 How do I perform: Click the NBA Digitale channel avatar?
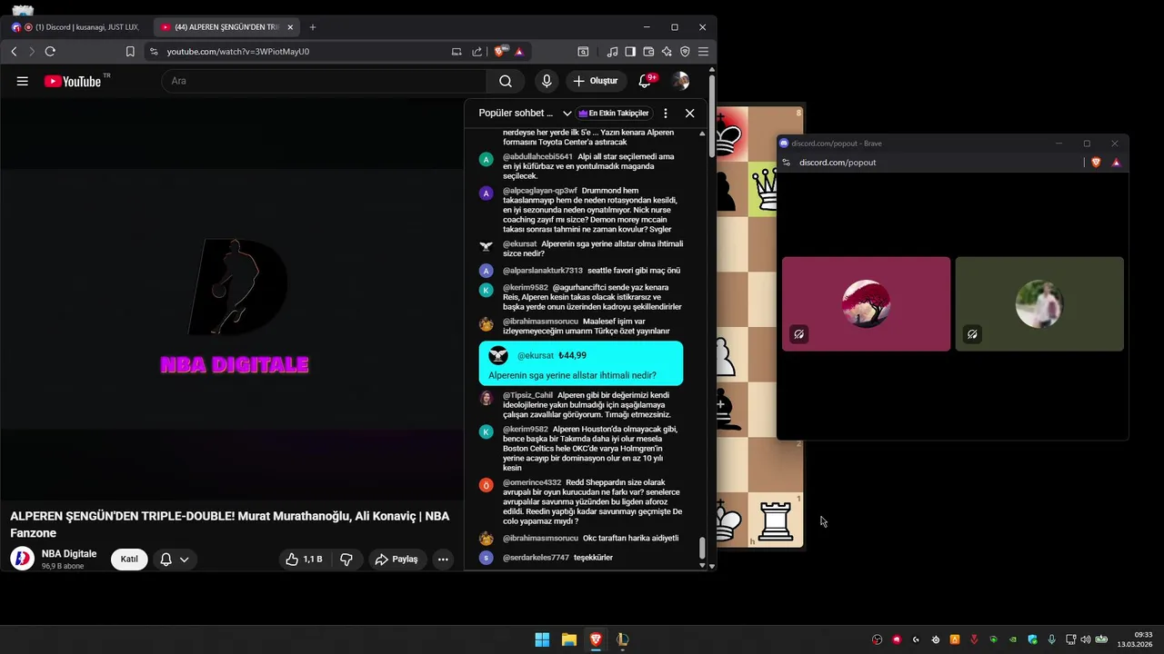pyautogui.click(x=22, y=559)
